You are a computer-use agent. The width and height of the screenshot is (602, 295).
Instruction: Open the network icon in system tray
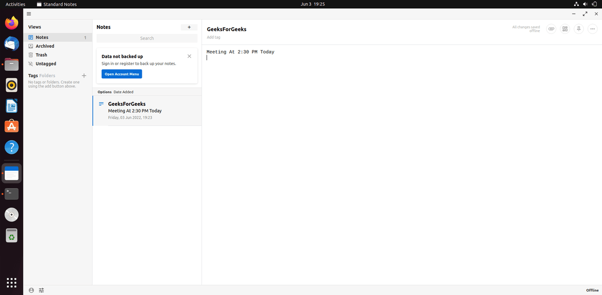(576, 4)
